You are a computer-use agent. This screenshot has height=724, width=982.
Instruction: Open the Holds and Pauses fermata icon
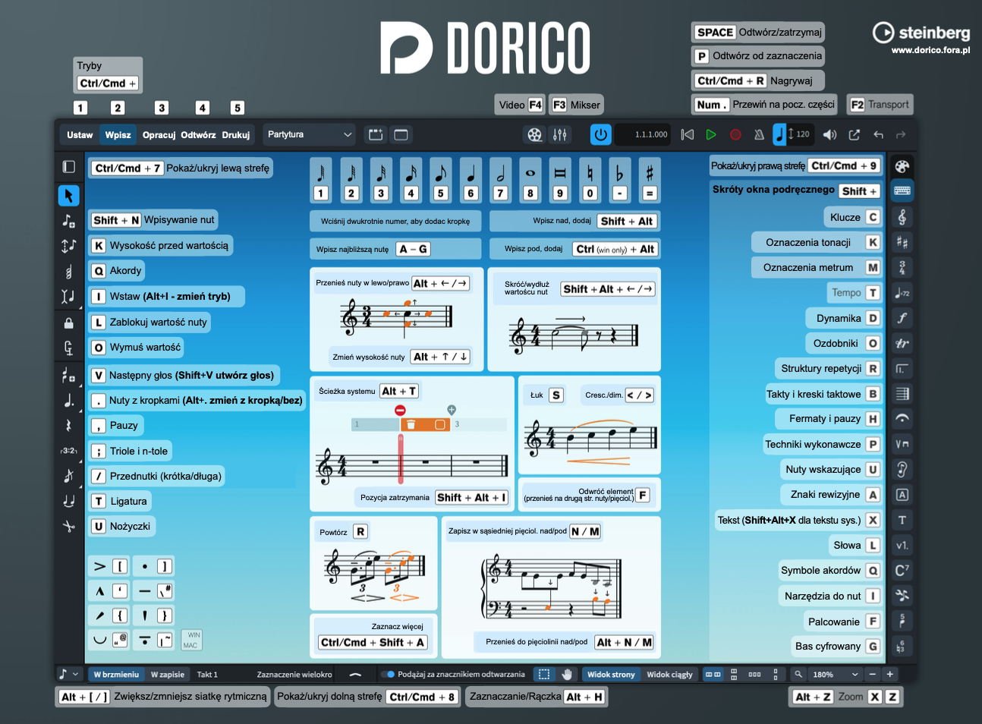coord(902,419)
